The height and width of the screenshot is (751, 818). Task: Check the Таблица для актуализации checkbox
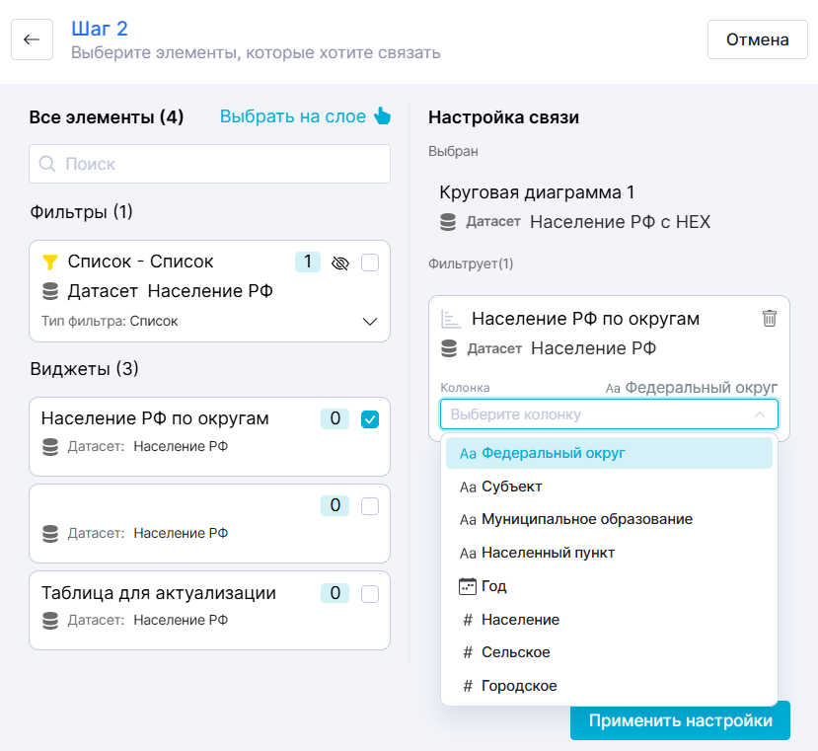(x=370, y=594)
